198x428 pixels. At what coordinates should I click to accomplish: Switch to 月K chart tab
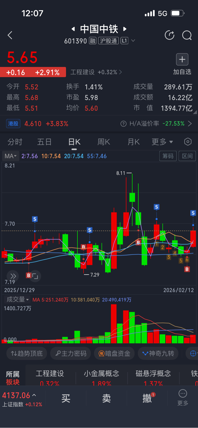(134, 142)
